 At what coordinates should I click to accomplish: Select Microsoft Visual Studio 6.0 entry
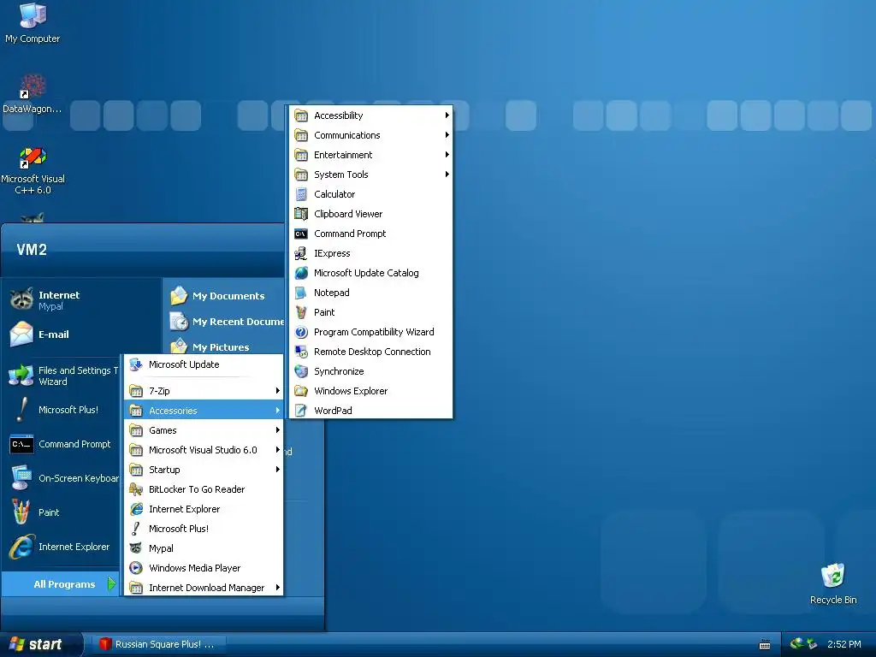[204, 450]
